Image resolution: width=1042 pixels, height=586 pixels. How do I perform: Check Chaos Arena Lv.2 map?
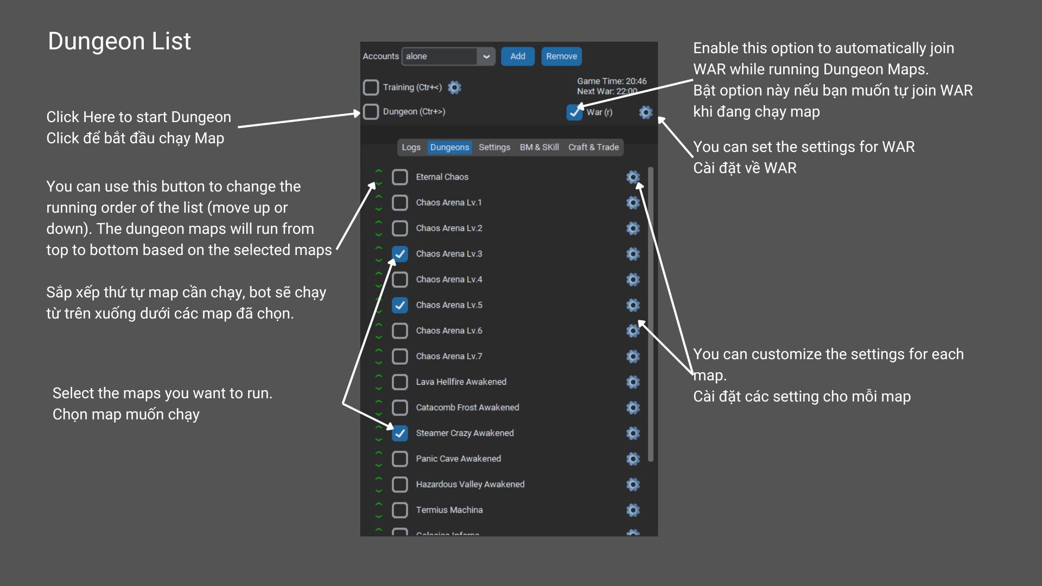coord(400,228)
